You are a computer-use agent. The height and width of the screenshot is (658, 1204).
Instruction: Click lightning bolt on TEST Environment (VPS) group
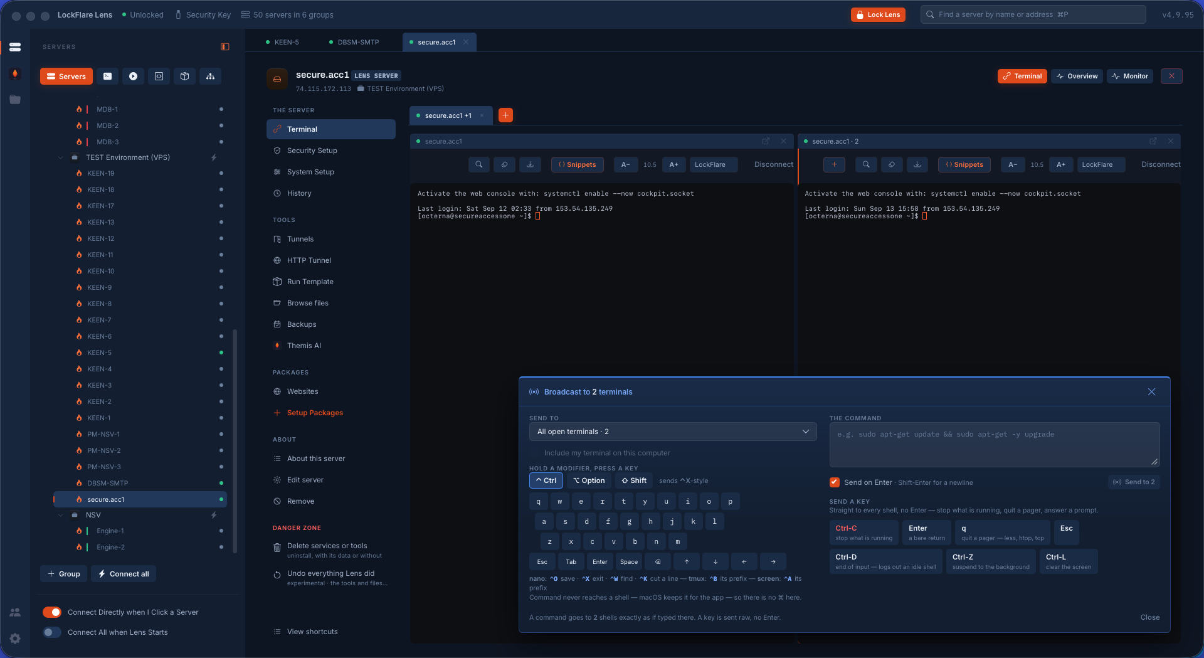point(214,157)
